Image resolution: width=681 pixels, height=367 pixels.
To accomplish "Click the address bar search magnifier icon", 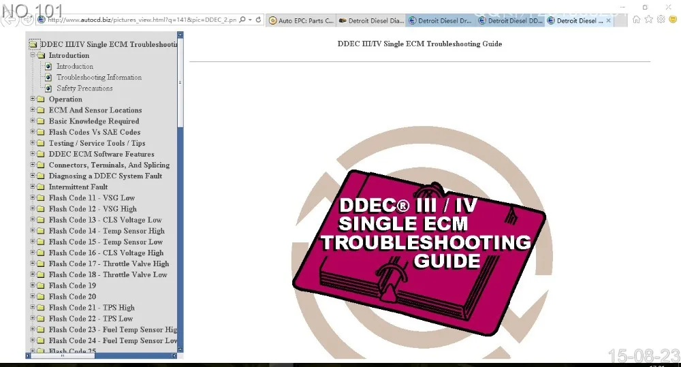I will pyautogui.click(x=242, y=20).
